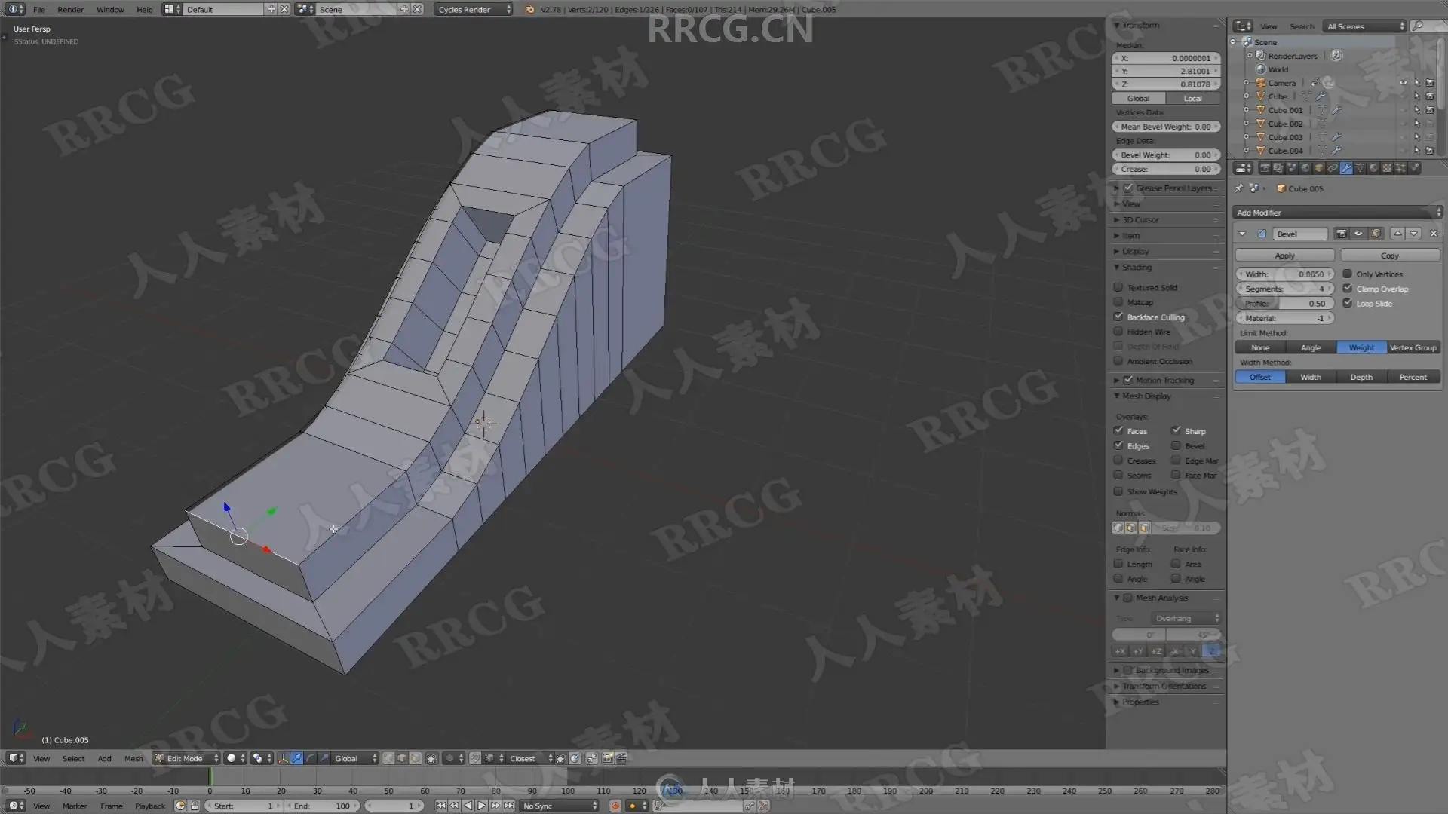Expand the Cube.001 outliner entry

1247,110
